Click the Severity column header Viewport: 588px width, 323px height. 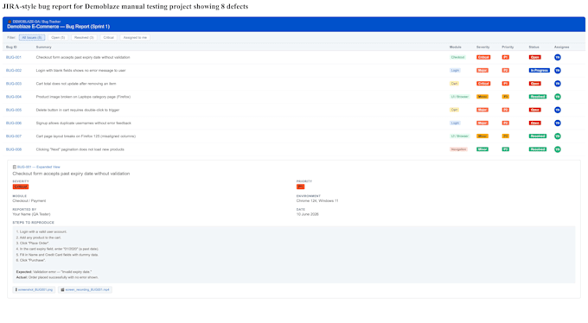[x=483, y=47]
